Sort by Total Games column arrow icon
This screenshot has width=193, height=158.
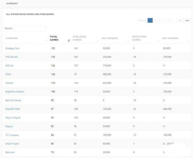coord(69,41)
